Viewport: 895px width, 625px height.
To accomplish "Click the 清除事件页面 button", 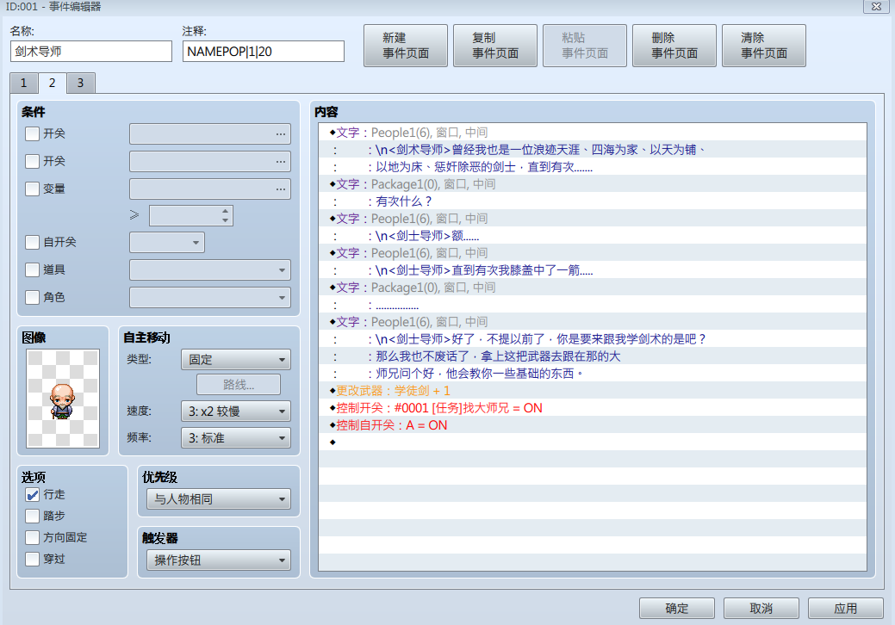I will coord(764,46).
